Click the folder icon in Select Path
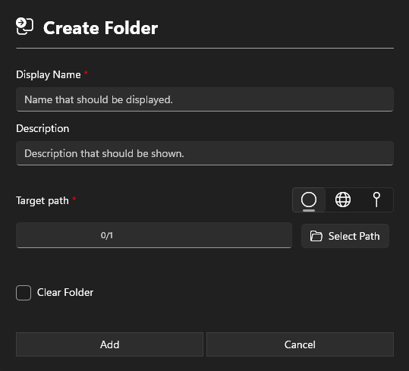The image size is (409, 371). coord(316,236)
